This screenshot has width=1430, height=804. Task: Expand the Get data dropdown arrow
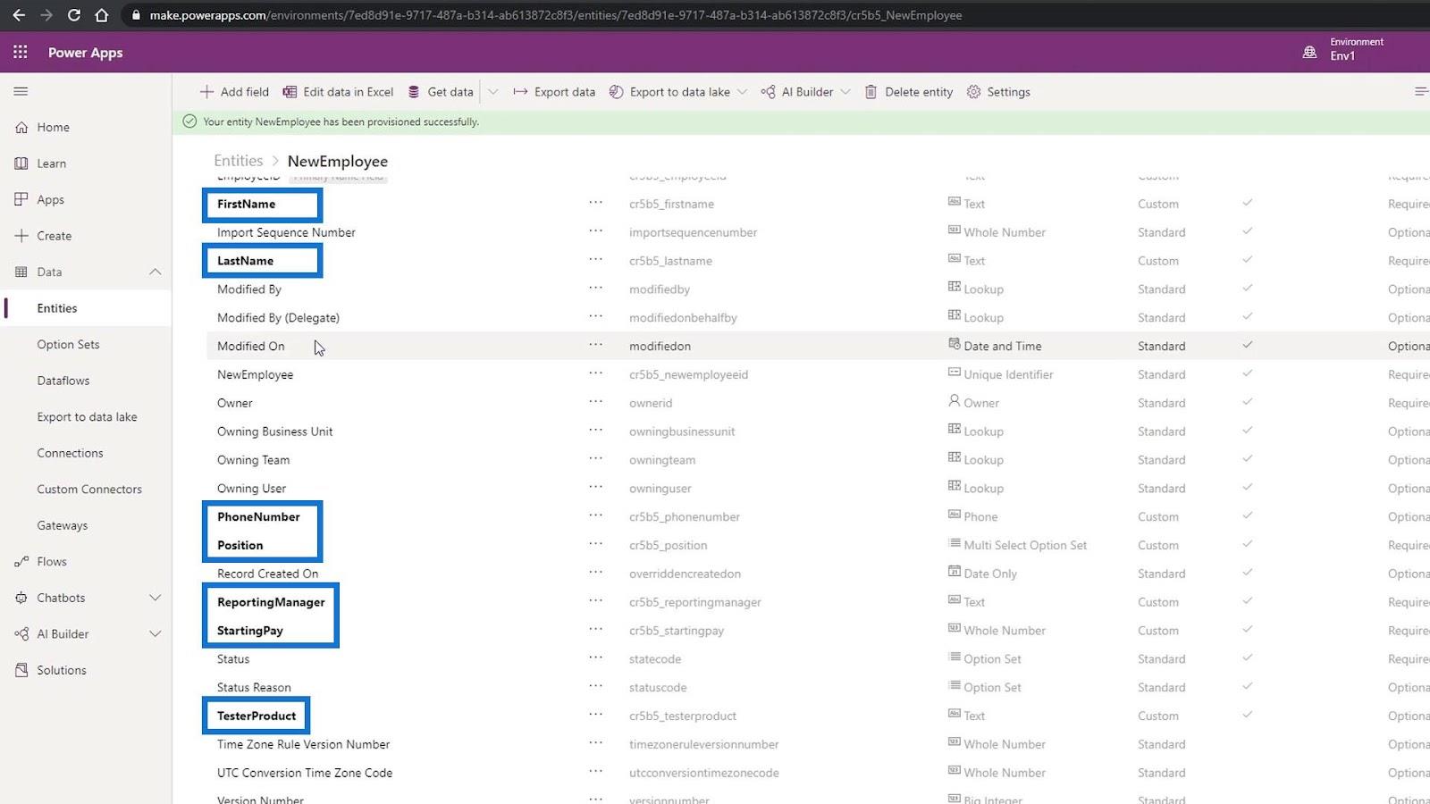point(492,92)
